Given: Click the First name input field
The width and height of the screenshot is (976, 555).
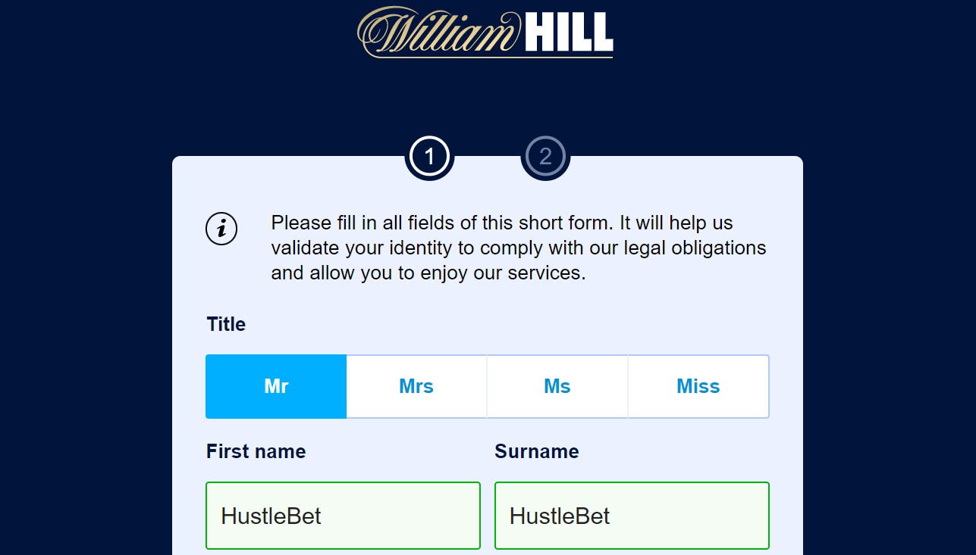Looking at the screenshot, I should [343, 516].
